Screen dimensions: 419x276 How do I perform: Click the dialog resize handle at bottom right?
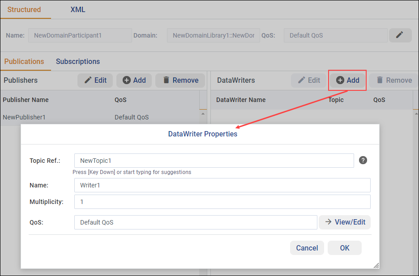pyautogui.click(x=376, y=265)
